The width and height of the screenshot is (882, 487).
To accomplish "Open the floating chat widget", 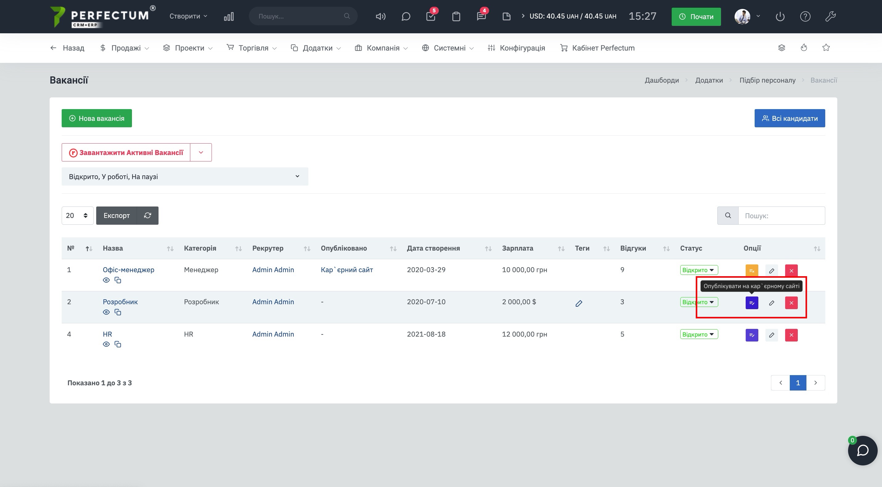I will click(862, 450).
